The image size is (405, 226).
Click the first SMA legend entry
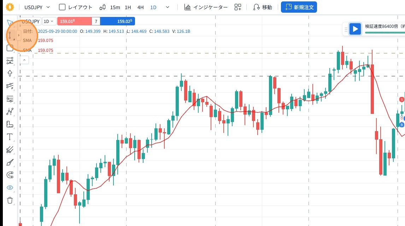pos(38,41)
